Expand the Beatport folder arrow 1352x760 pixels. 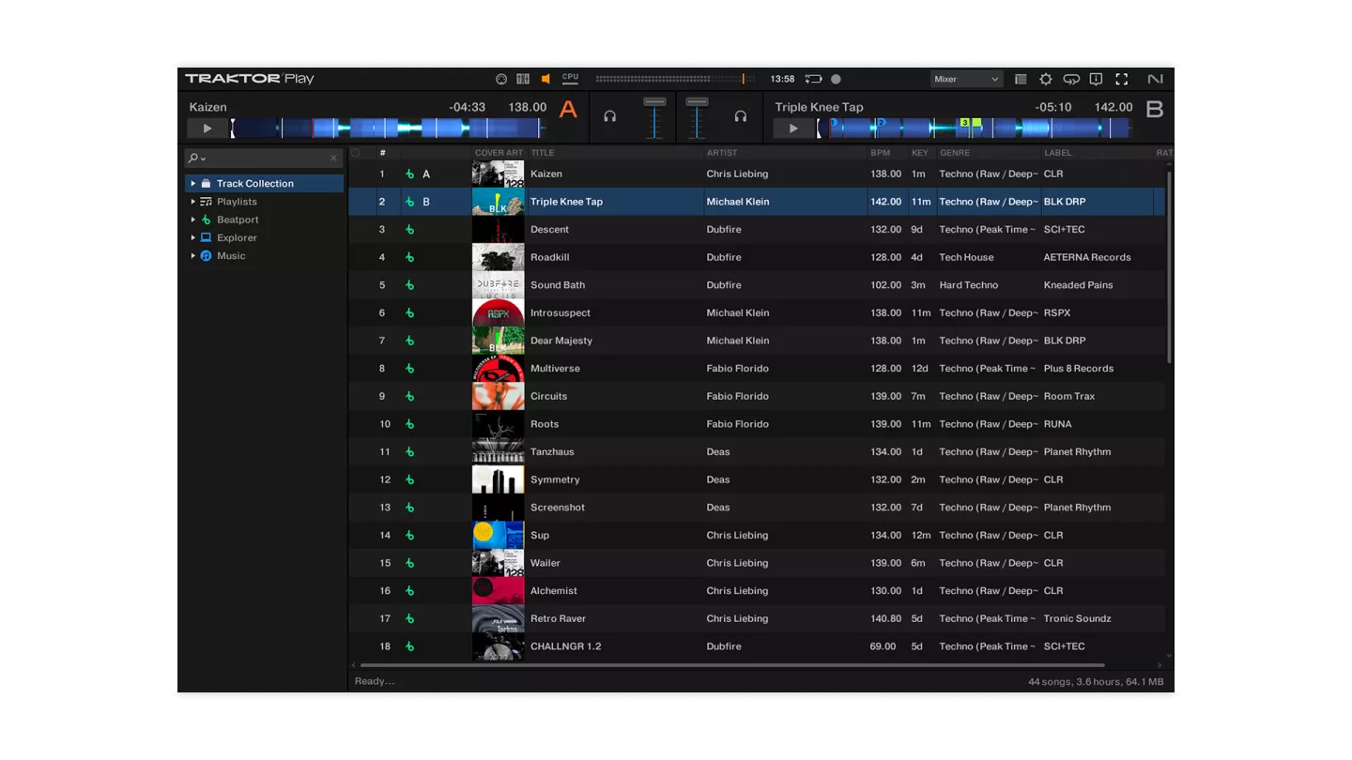193,220
